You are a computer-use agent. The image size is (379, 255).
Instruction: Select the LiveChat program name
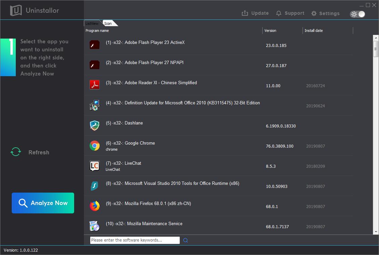click(x=123, y=163)
